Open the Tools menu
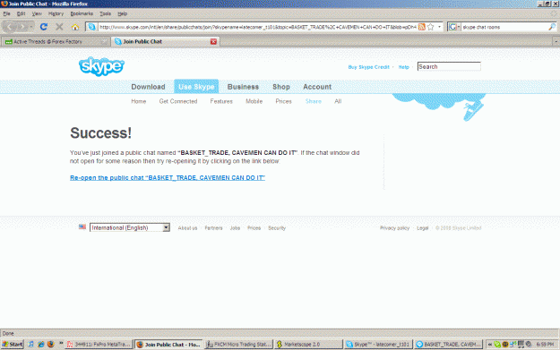This screenshot has width=560, height=350. (105, 13)
